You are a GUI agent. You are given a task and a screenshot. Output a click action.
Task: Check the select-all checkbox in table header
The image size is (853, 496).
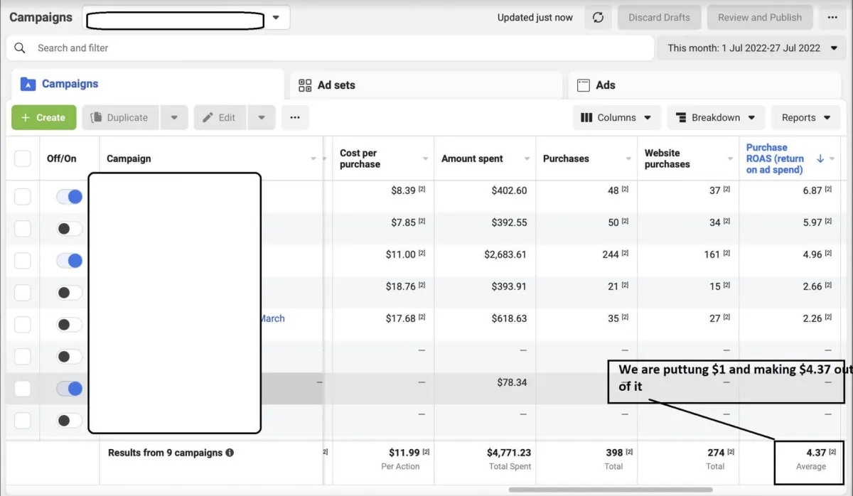[x=23, y=158]
